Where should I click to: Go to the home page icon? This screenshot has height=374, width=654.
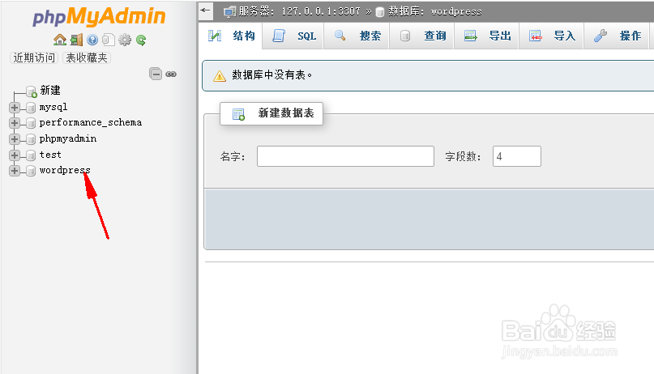pos(60,40)
